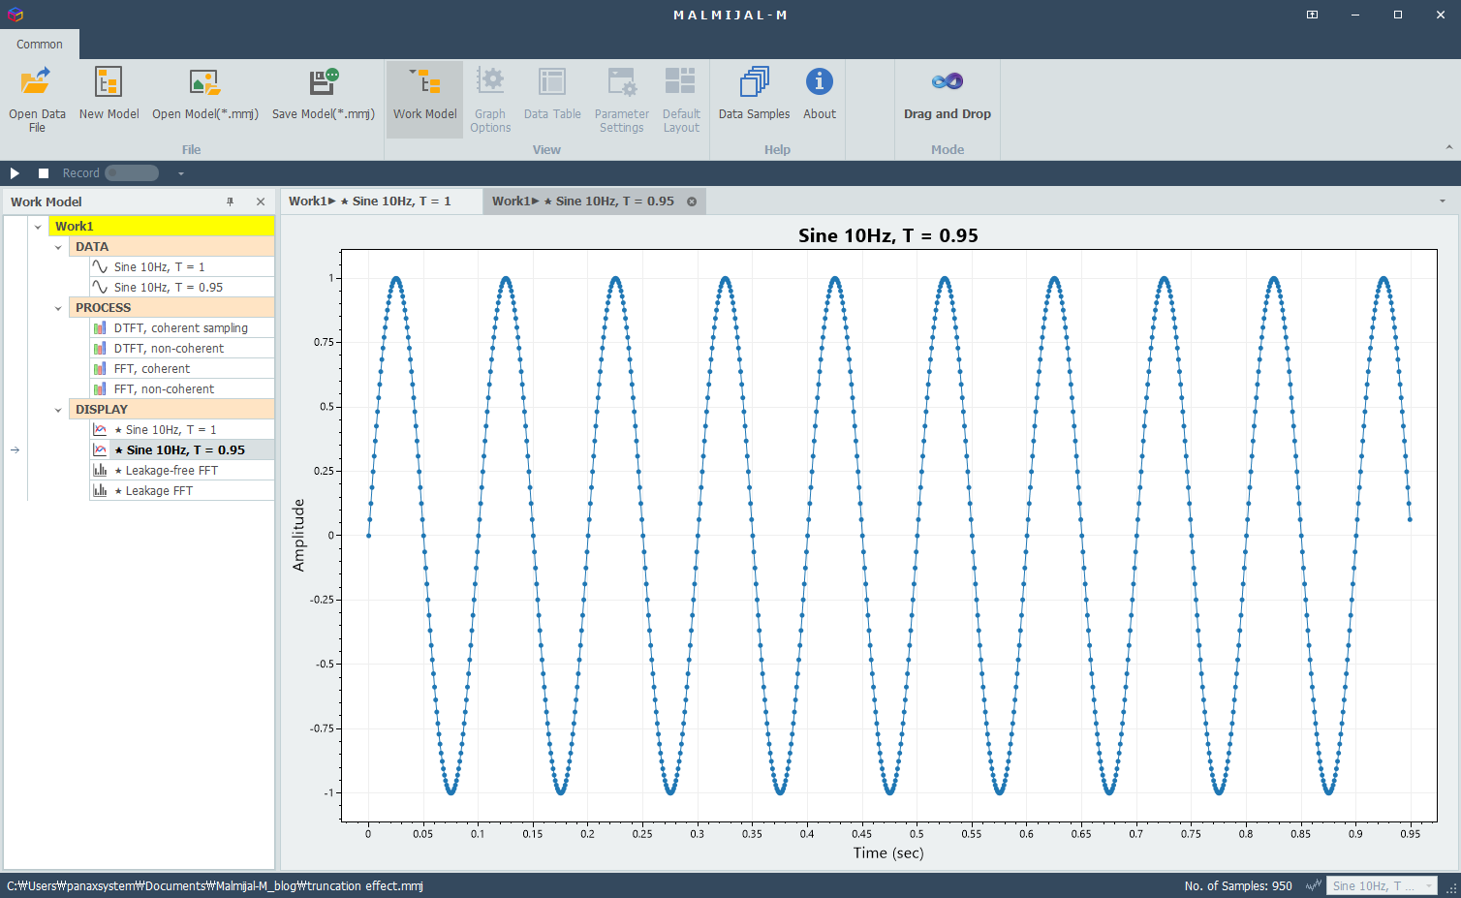The image size is (1461, 898).
Task: Click the stop button
Action: tap(44, 173)
